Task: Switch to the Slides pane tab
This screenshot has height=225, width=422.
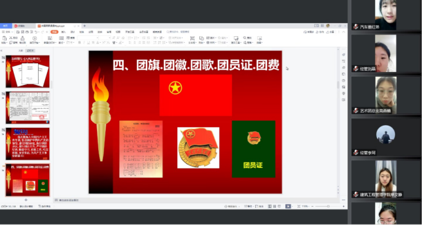Action: [x=30, y=51]
